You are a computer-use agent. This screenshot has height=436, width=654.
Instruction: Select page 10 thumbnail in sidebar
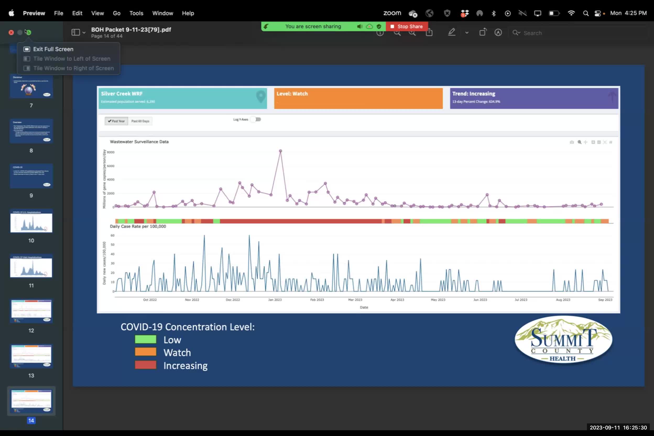[31, 222]
